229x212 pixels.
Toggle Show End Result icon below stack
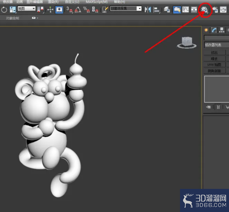[218, 107]
